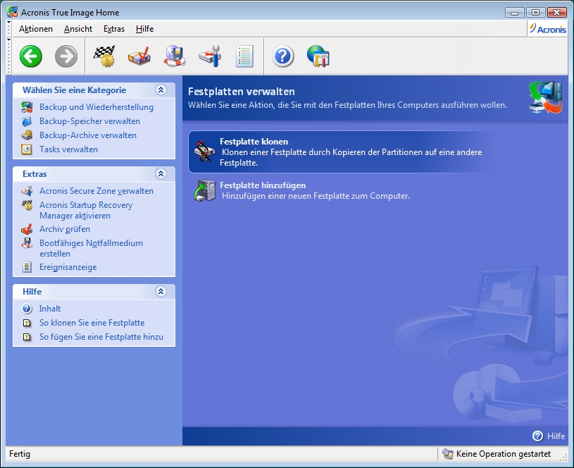The image size is (574, 468).
Task: Open Tasks verwalten link
Action: [68, 149]
